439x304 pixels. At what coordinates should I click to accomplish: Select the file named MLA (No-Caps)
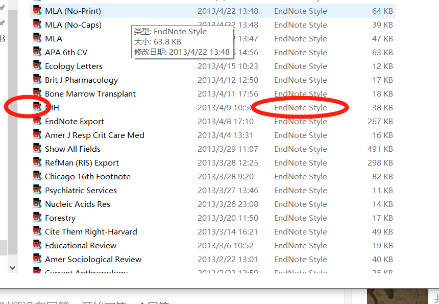[x=73, y=25]
